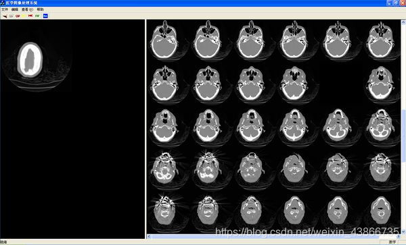Close the medical imaging window

click(403, 3)
